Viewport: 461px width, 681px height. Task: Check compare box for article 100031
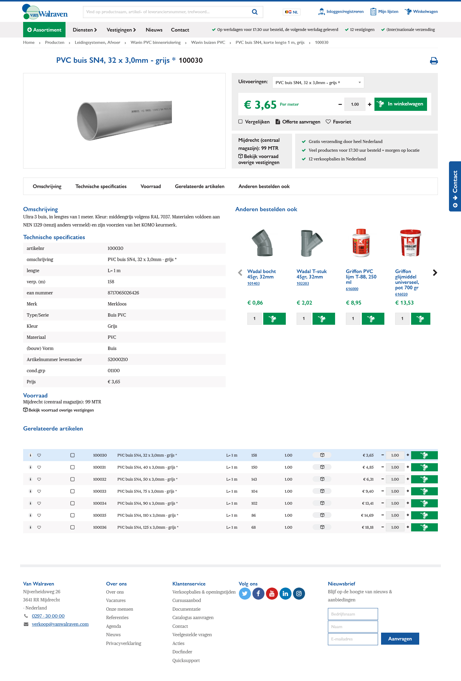pyautogui.click(x=72, y=467)
